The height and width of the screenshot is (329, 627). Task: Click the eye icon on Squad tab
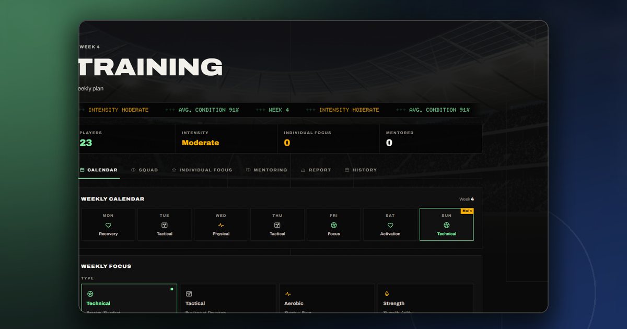pyautogui.click(x=133, y=170)
